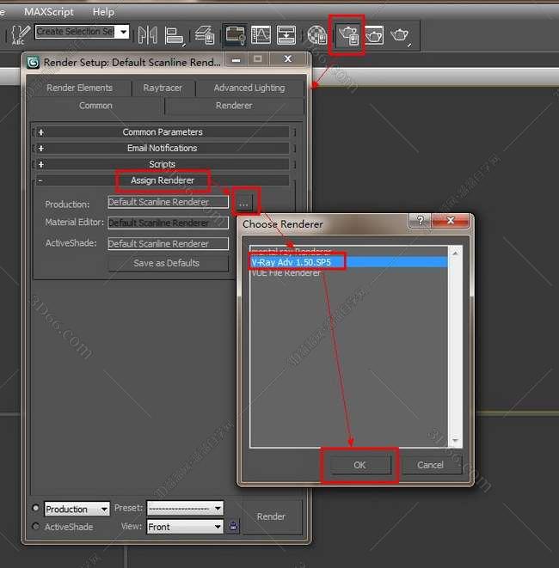The height and width of the screenshot is (568, 559).
Task: Open the Layer Manager icon
Action: click(205, 35)
